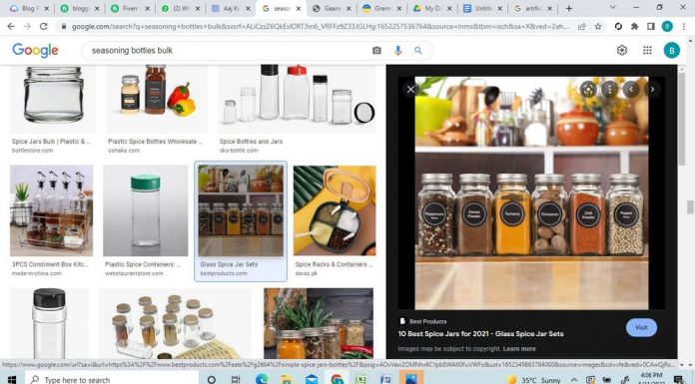Image resolution: width=695 pixels, height=384 pixels.
Task: Close the image preview panel
Action: pyautogui.click(x=410, y=89)
